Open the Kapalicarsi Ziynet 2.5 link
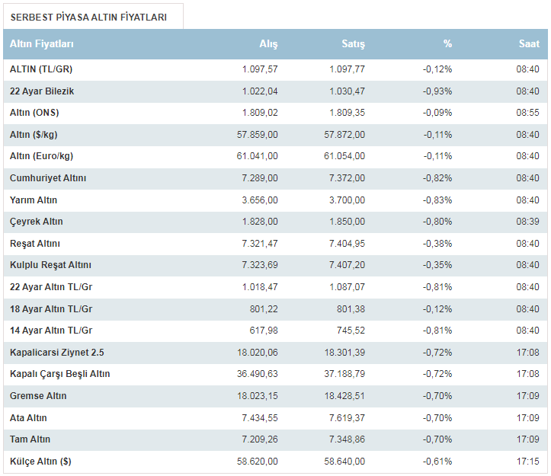Screen dimensions: 551x476 [56, 353]
